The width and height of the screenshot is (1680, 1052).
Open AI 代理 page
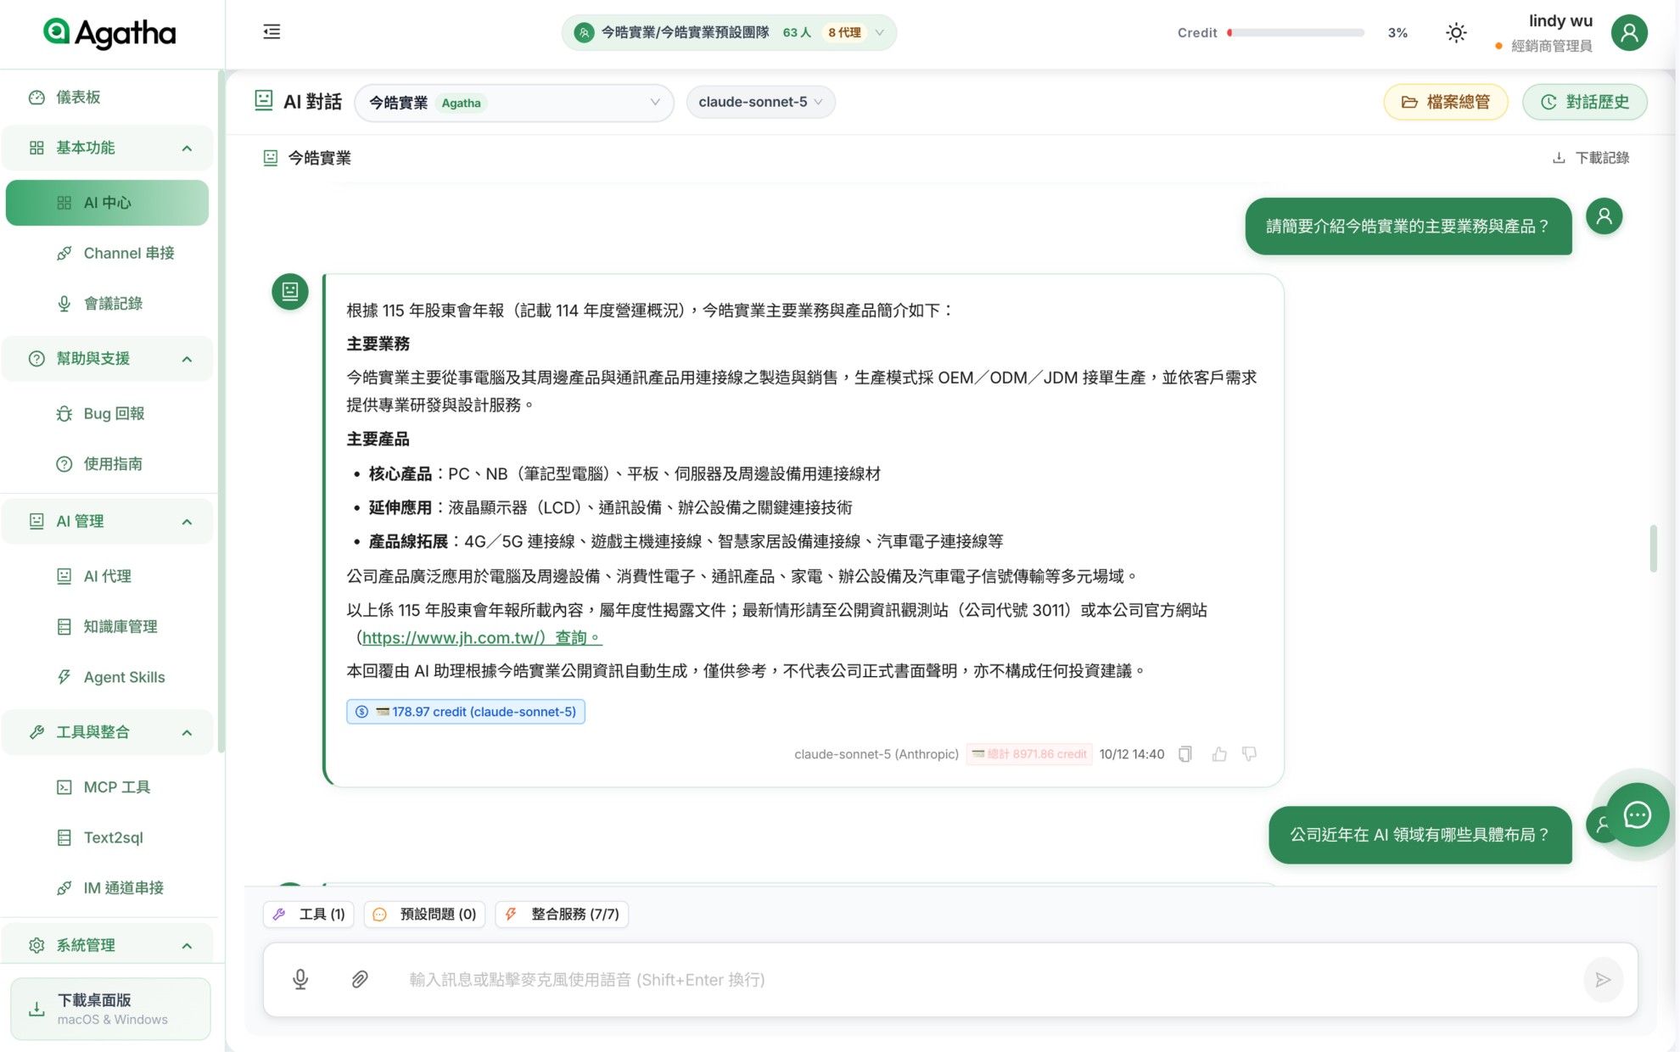point(107,576)
